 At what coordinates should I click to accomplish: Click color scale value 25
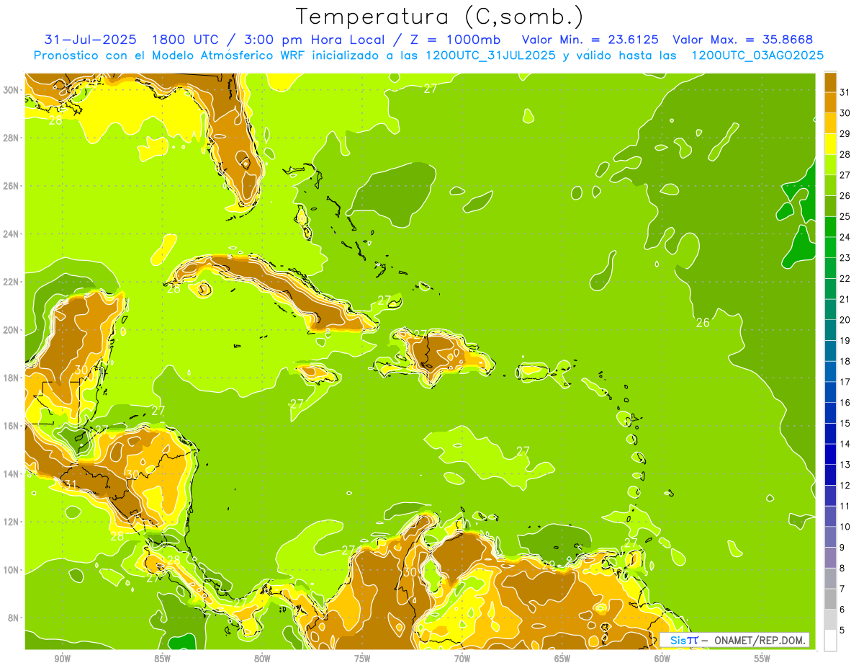(845, 216)
